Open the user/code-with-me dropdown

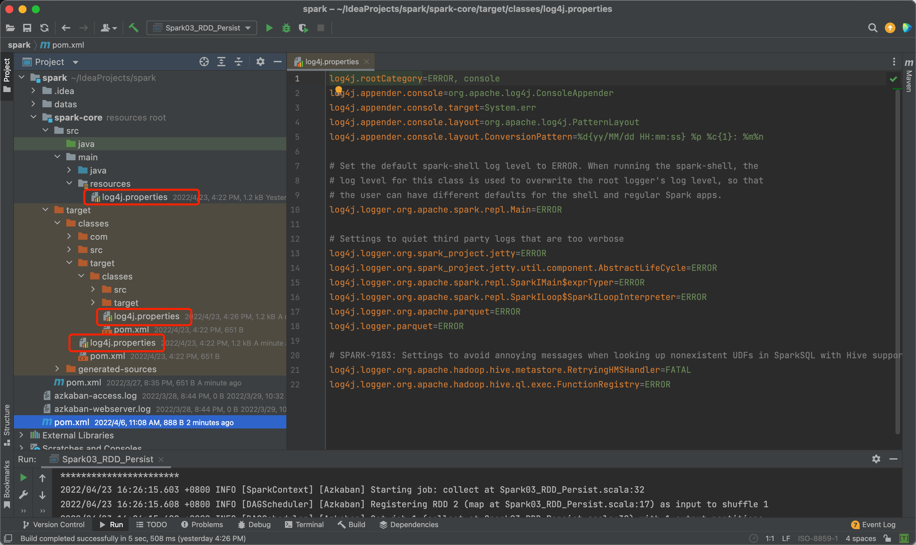108,28
